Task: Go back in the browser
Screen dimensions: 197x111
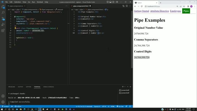Action: (135, 6)
